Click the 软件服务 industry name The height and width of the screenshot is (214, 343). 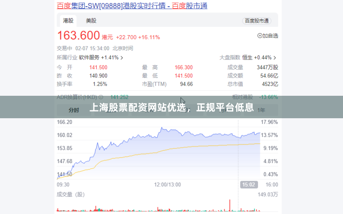pos(89,58)
